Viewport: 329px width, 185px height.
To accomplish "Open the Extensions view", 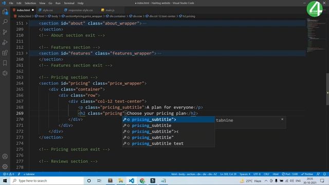I will pyautogui.click(x=5, y=52).
